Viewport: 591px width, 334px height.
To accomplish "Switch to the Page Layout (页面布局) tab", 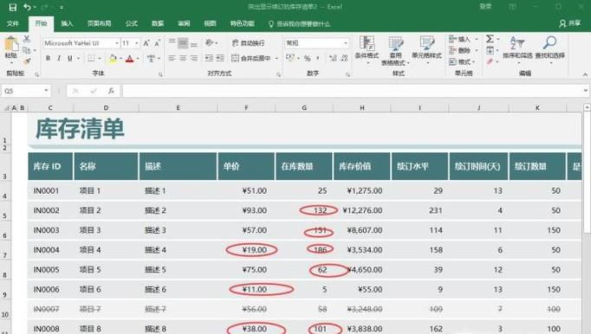I will [x=99, y=23].
